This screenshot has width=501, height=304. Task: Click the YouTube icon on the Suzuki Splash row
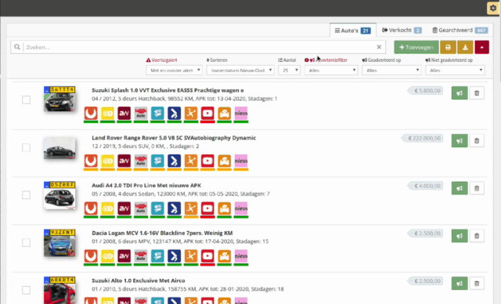point(207,113)
